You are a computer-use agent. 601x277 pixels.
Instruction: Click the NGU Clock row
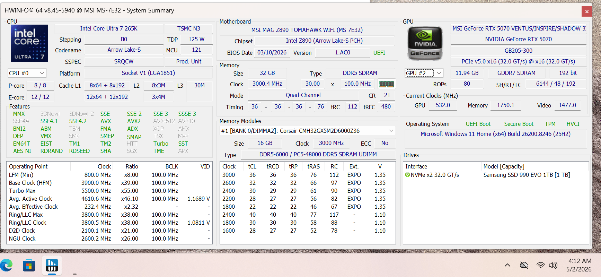(109, 239)
